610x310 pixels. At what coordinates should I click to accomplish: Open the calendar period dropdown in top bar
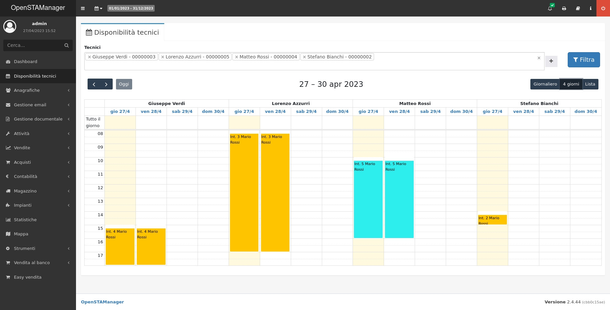(x=98, y=8)
